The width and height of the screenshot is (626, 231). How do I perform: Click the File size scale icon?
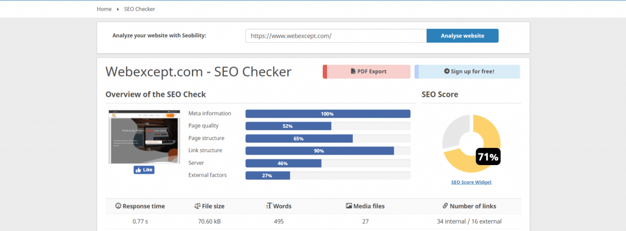tap(197, 206)
